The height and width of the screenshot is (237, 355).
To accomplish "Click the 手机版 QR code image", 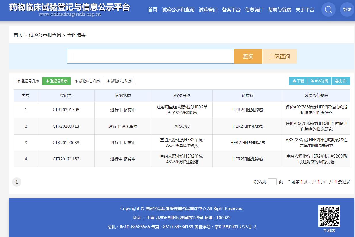I will coord(329,216).
